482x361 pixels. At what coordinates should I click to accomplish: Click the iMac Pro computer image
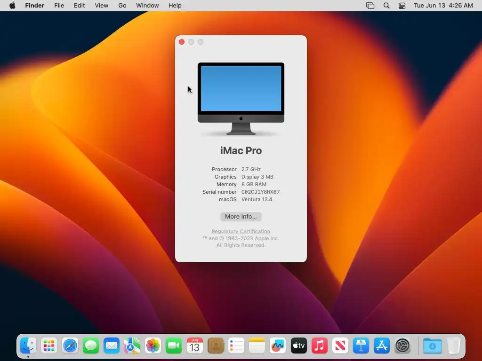[241, 99]
